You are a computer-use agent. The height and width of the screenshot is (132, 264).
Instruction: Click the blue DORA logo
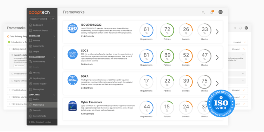(x=73, y=80)
